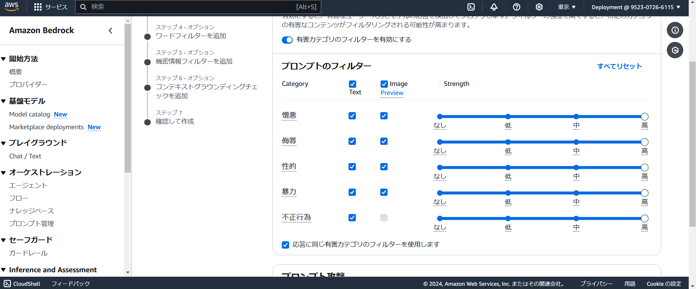Open the CloudShell icon in the top bar
Viewport: 696px width, 289px height.
(471, 7)
